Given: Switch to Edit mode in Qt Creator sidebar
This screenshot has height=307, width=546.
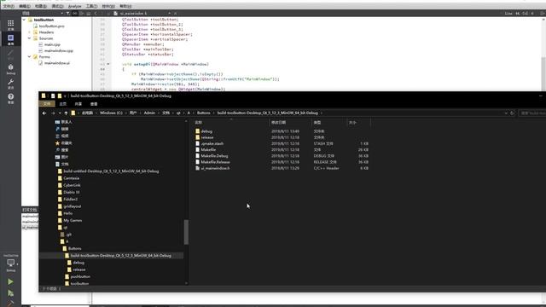Looking at the screenshot, I should (10, 39).
